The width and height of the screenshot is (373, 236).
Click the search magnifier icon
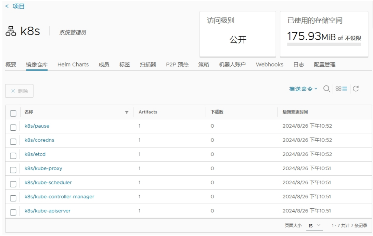326,89
